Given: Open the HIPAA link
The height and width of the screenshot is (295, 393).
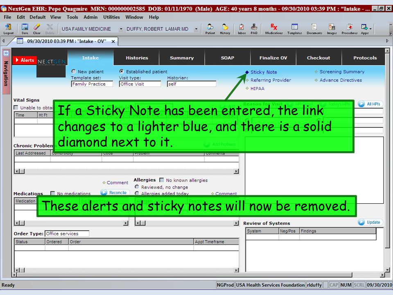Looking at the screenshot, I should click(257, 88).
